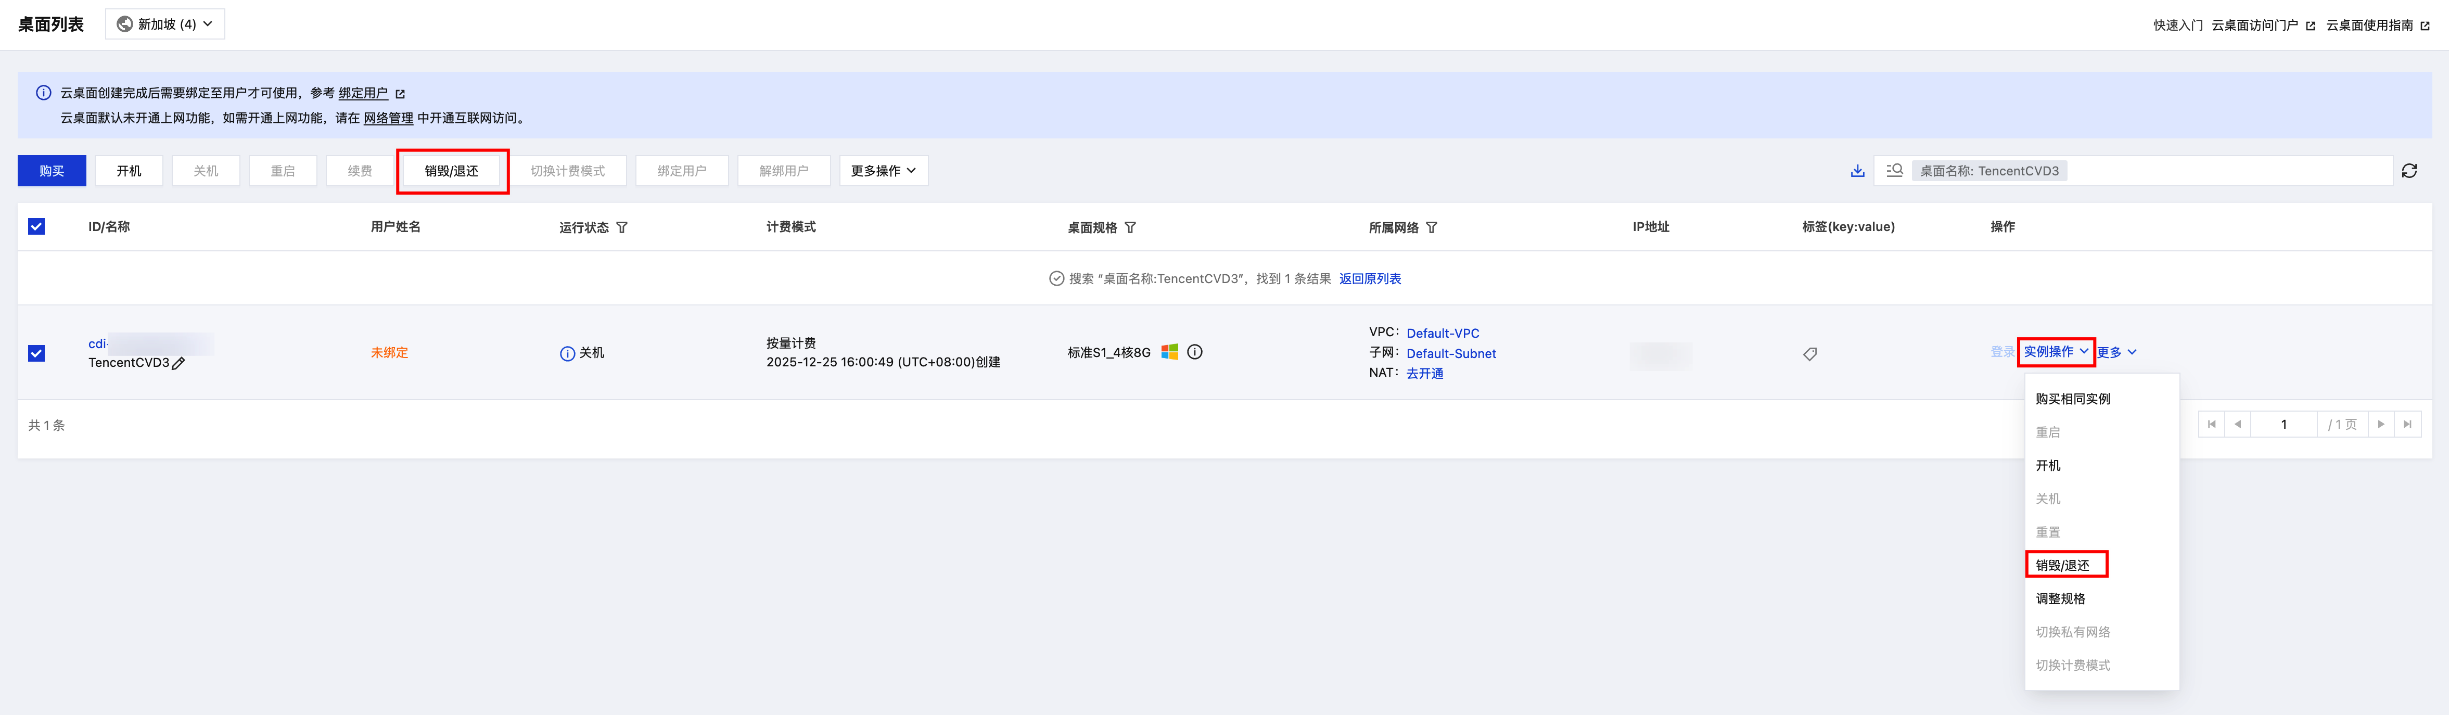Expand the 更多 dropdown in row
The width and height of the screenshot is (2449, 715).
2116,352
